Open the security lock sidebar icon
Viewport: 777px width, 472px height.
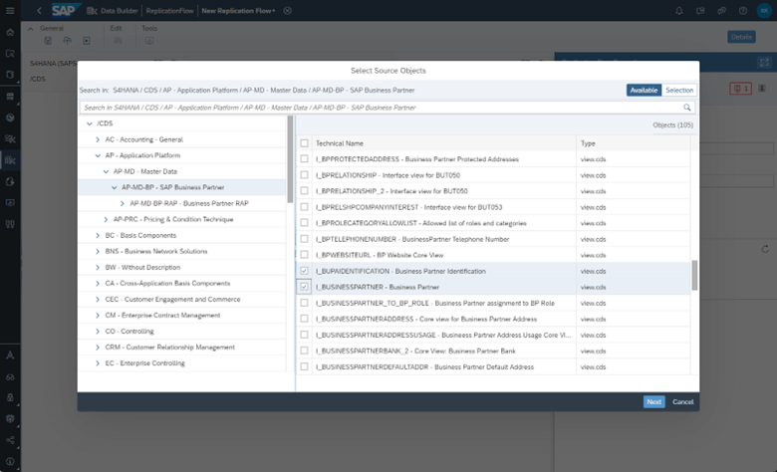pos(10,397)
